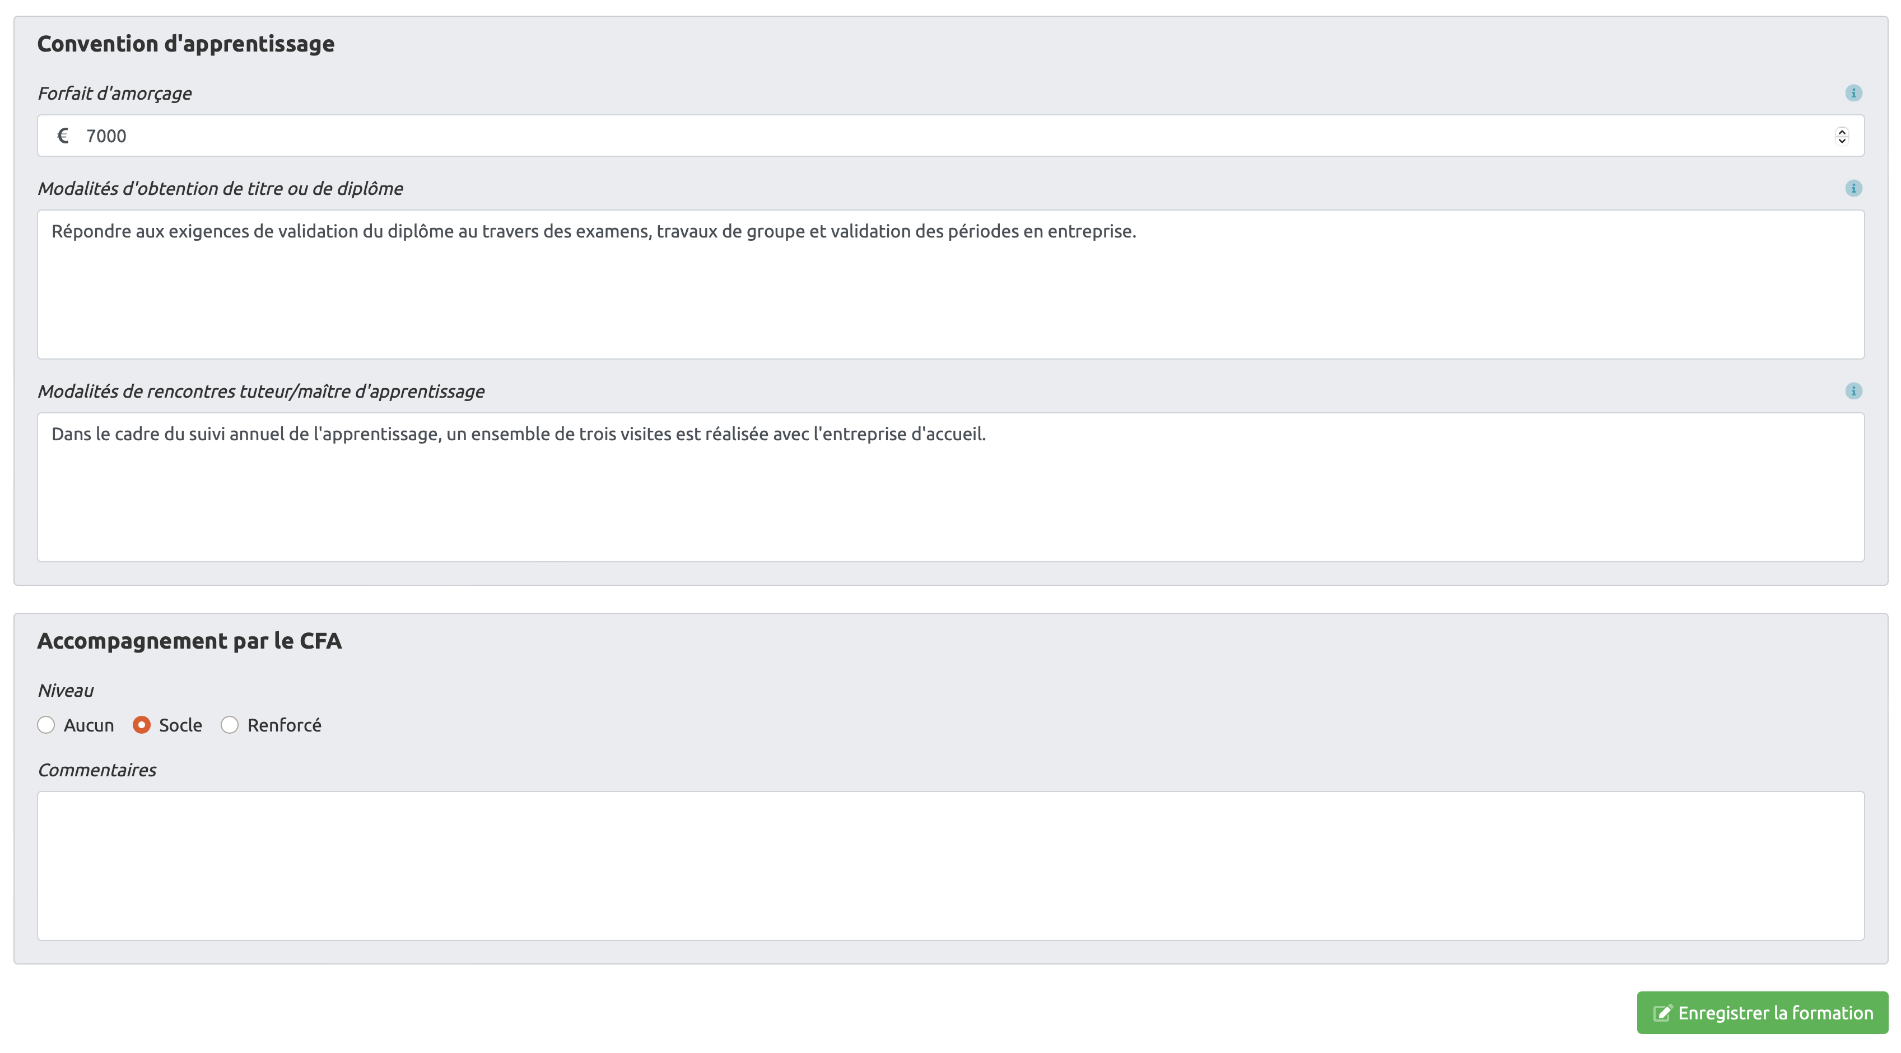Click in the Modalités d'obtention de diplôme textarea
The height and width of the screenshot is (1053, 1901).
click(x=950, y=295)
